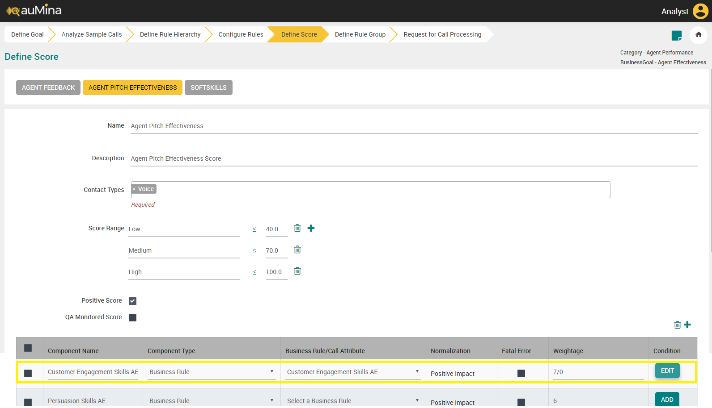Edit the Medium range label field
Image resolution: width=712 pixels, height=408 pixels.
[184, 250]
